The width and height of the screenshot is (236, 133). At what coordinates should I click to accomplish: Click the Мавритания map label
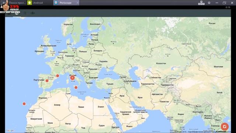(x=36, y=119)
